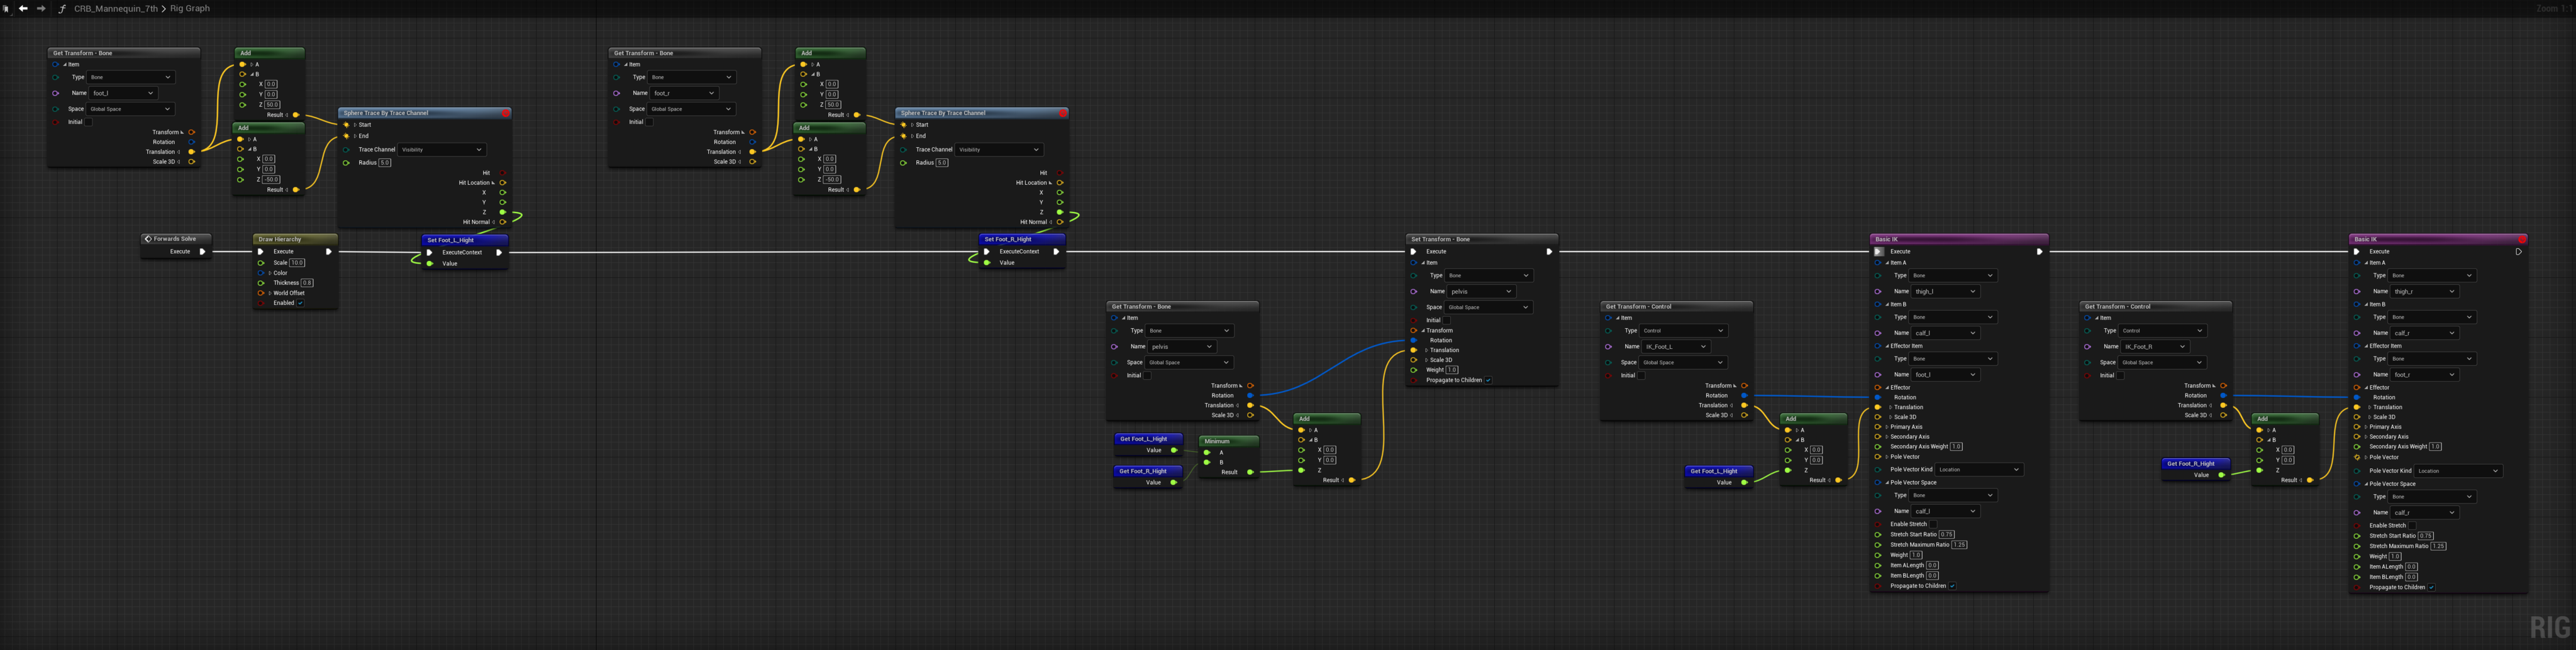Click Stretch Maximum Ratio field on thigh_l Basic IK
The image size is (2576, 650).
pos(1959,545)
